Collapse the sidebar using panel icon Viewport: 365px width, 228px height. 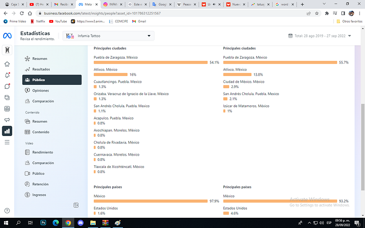pos(76,205)
